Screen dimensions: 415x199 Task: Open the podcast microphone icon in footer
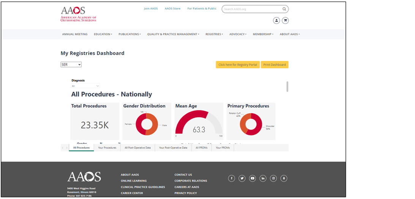284,179
